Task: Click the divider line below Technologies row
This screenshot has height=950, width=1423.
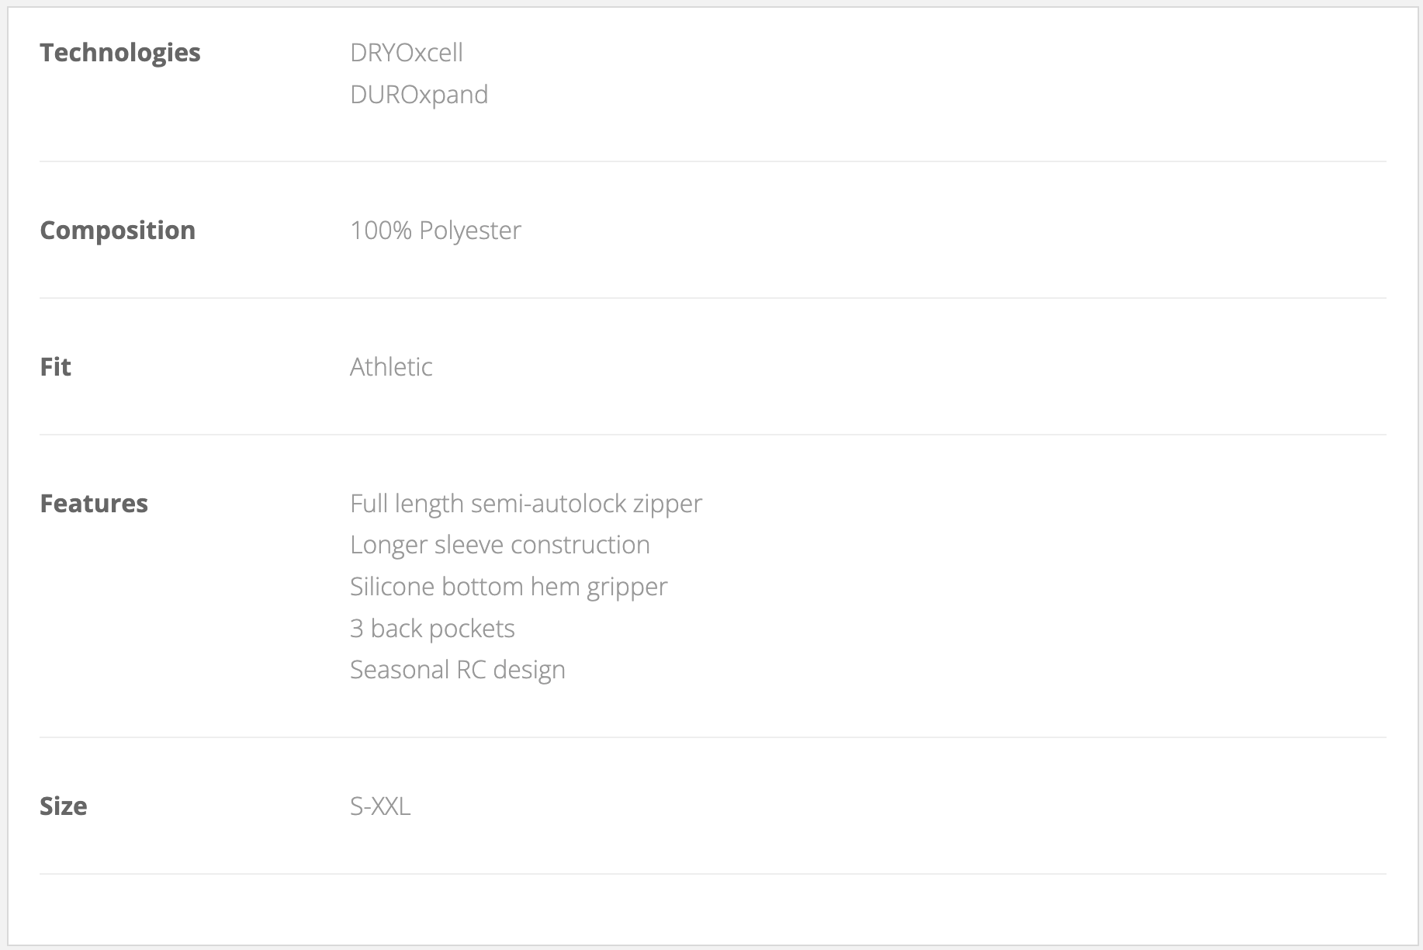Action: tap(712, 161)
